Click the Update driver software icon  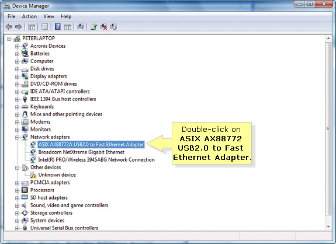pos(93,27)
